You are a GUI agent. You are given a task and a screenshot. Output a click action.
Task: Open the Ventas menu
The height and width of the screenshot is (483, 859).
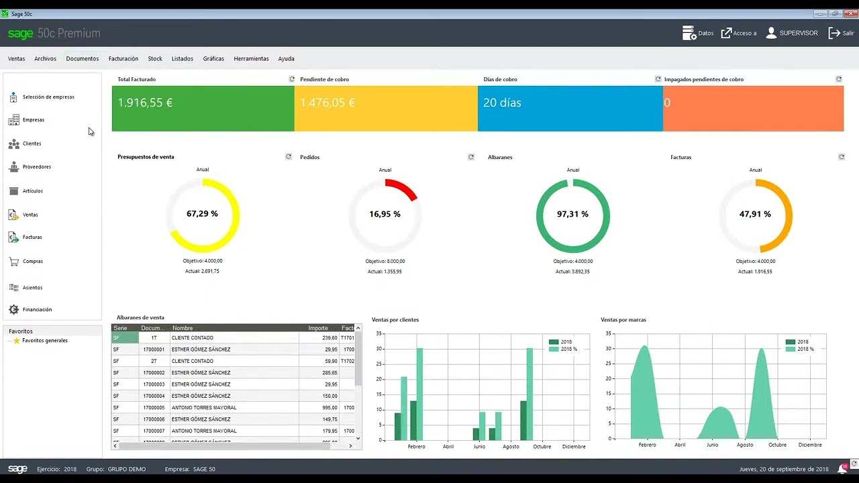(17, 59)
